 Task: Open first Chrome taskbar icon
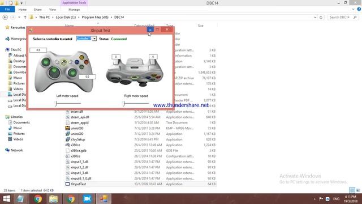[x=38, y=199]
